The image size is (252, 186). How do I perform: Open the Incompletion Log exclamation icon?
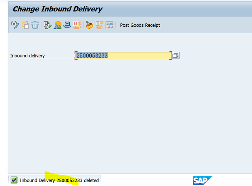tap(77, 25)
